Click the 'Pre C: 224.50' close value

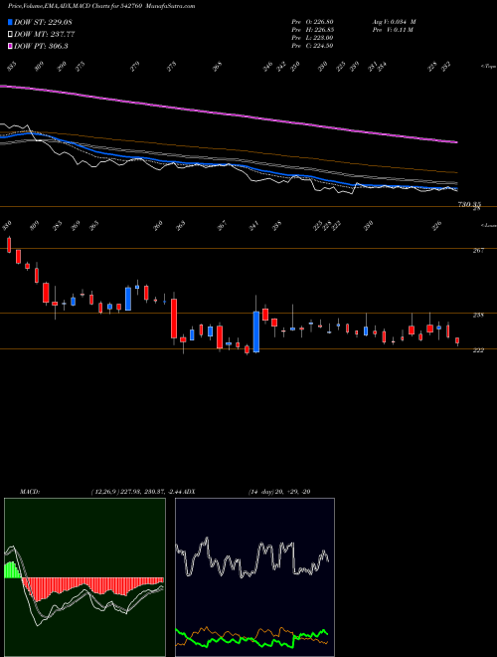click(312, 46)
